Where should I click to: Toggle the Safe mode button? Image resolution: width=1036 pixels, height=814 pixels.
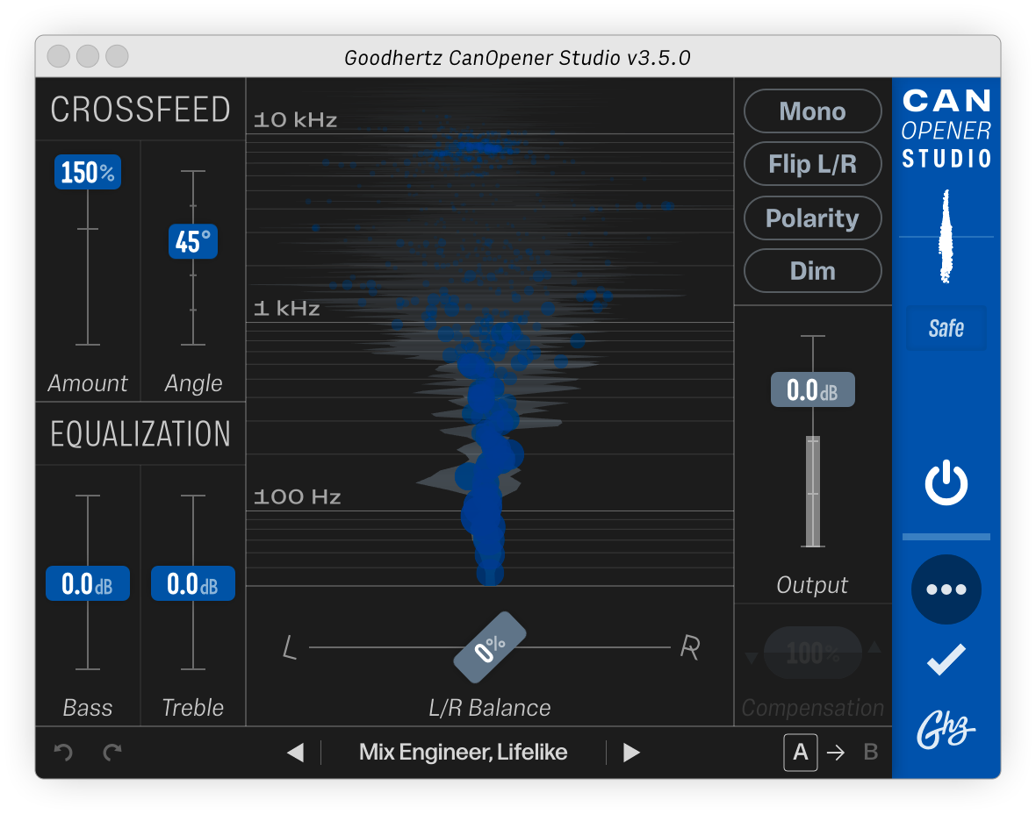click(946, 328)
